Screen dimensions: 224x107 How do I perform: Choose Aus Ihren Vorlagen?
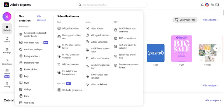point(31,49)
